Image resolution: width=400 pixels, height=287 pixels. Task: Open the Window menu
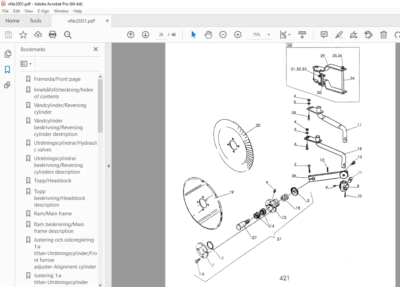click(61, 11)
